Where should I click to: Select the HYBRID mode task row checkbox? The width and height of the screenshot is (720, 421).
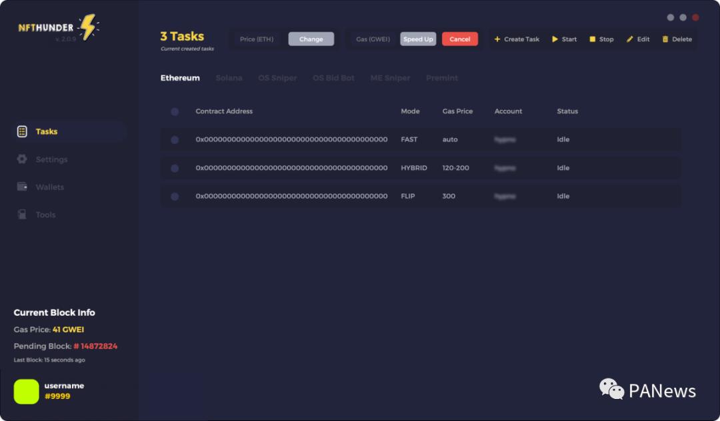pyautogui.click(x=175, y=169)
